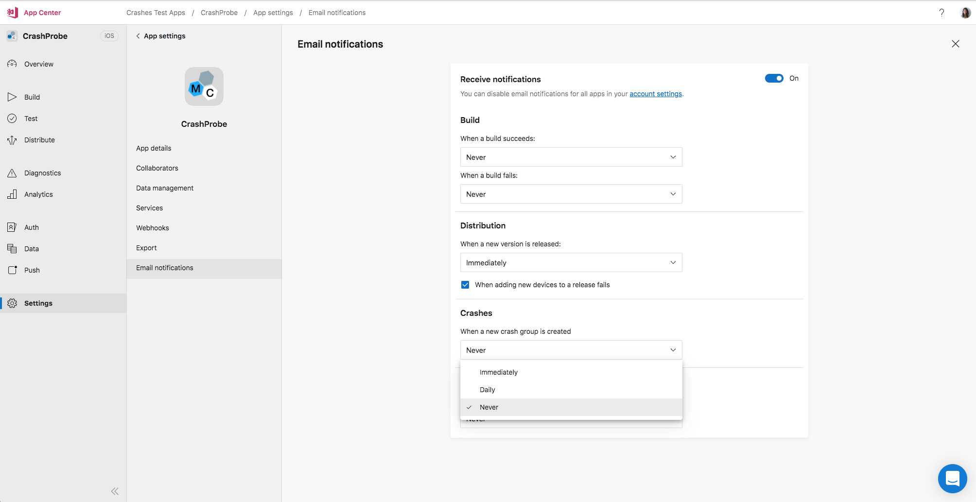Open the Overview section in the sidebar

tap(38, 64)
